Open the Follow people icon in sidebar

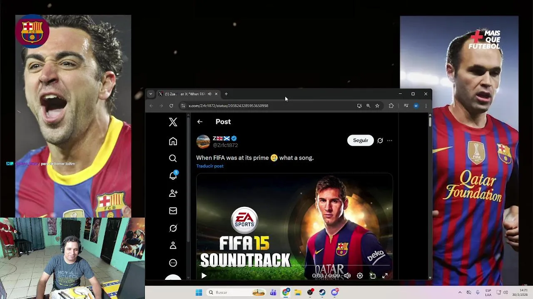[173, 193]
